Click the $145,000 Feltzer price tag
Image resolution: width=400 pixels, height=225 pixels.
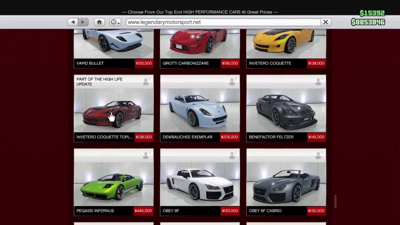pyautogui.click(x=316, y=137)
